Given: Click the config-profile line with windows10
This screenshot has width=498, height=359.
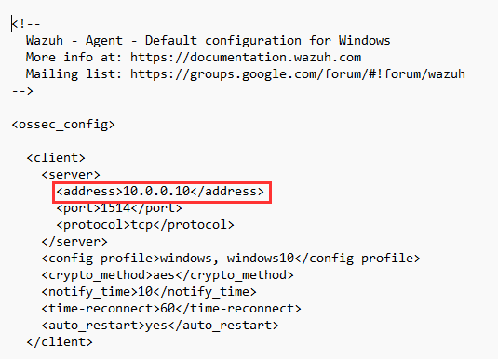Looking at the screenshot, I should pyautogui.click(x=231, y=259).
